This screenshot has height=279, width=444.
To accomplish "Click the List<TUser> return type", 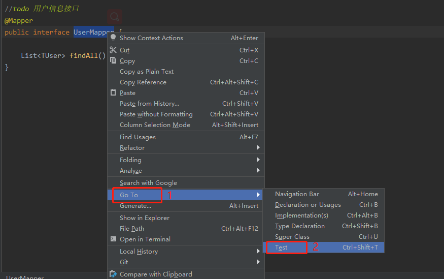I will point(43,55).
